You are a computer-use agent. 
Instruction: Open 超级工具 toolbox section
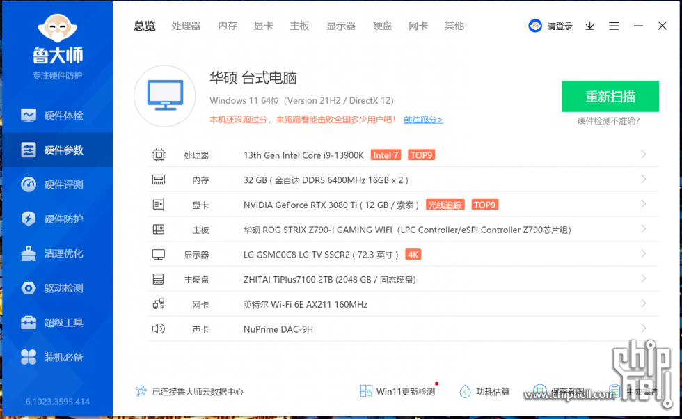pos(57,322)
